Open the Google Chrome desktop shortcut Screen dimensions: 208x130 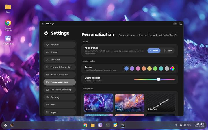(x=8, y=25)
